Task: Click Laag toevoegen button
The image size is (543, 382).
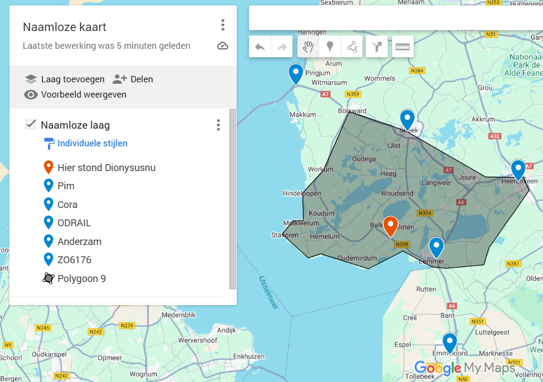Action: click(65, 79)
